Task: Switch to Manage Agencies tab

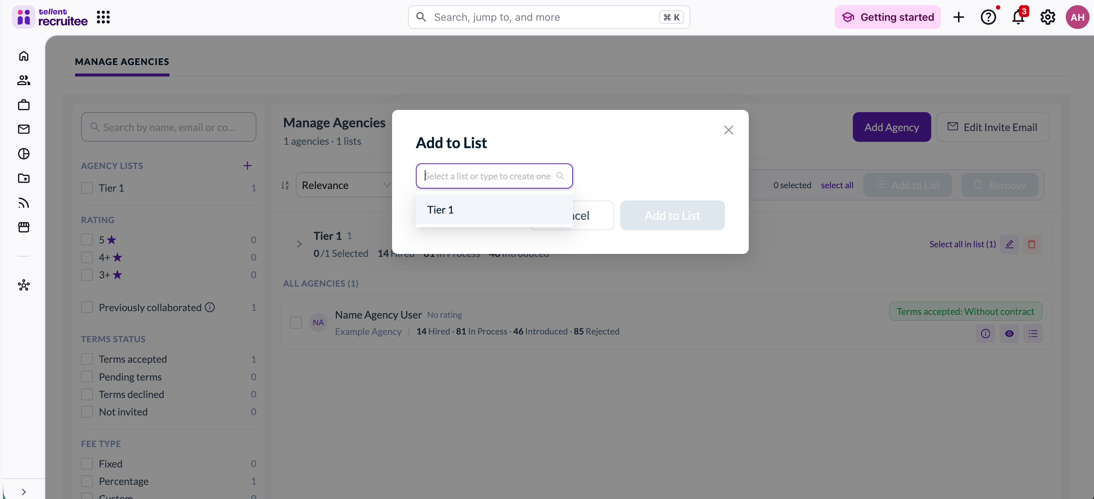Action: click(122, 62)
